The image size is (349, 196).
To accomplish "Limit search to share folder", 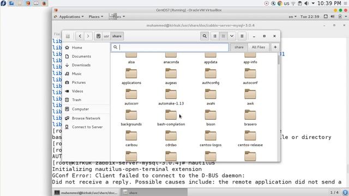I will tap(239, 47).
